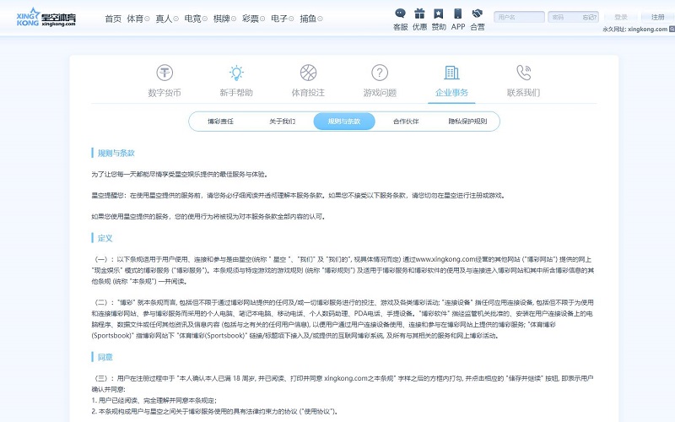
Task: Open the APP mobile phone icon
Action: point(458,14)
